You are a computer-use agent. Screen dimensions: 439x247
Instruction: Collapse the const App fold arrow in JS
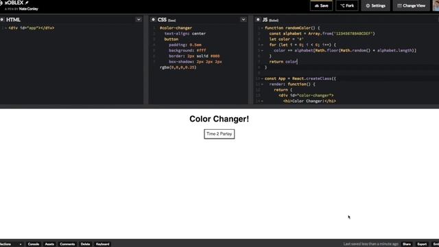(x=262, y=79)
